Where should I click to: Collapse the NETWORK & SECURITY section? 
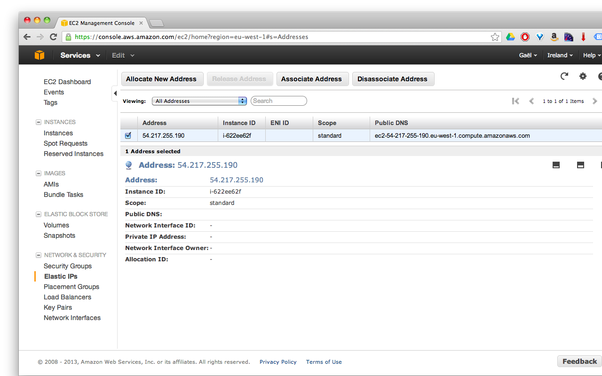pos(38,255)
